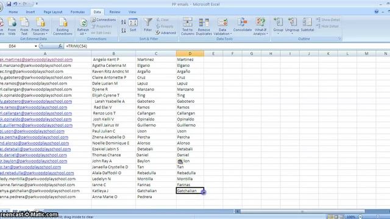Save the workbook from quick access toolbar
Viewport: 390px width, 219px height.
[x=9, y=4]
